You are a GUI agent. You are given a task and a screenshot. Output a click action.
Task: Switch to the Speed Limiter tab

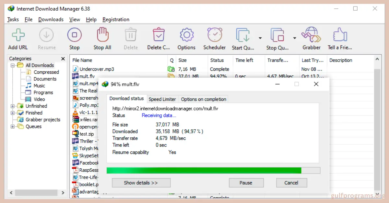162,99
